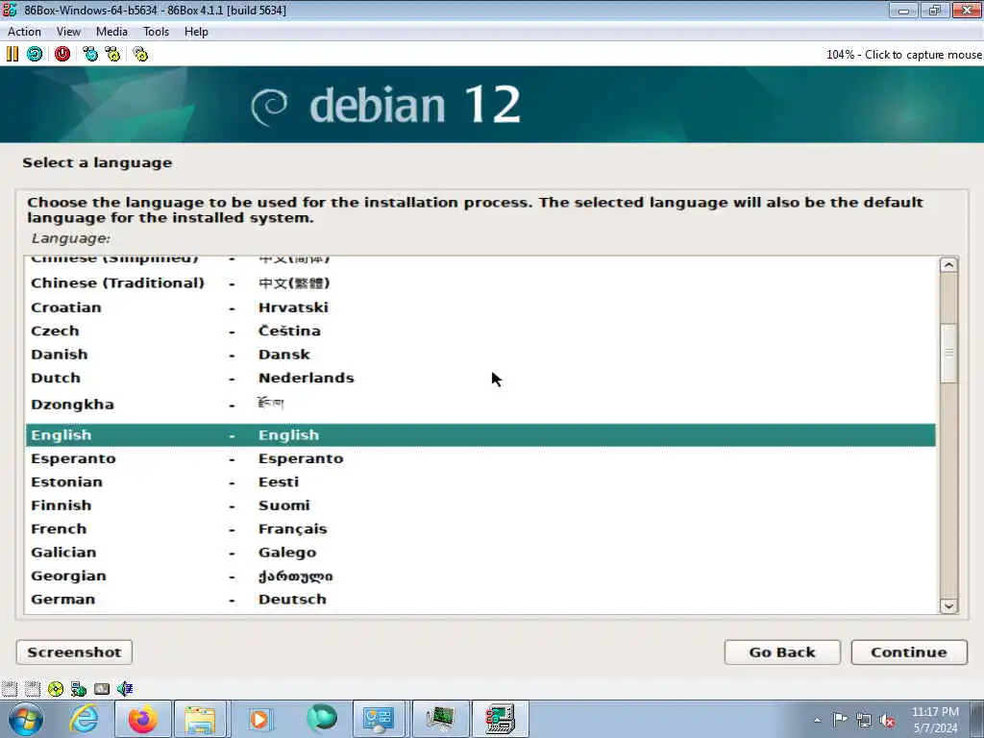The image size is (984, 738).
Task: Click the teal hard reset icon
Action: 35,54
